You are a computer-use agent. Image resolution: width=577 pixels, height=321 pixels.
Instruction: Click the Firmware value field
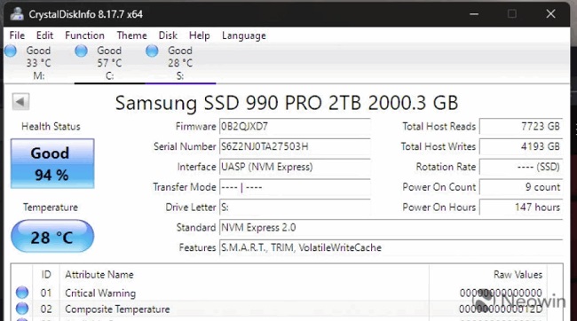click(x=295, y=127)
